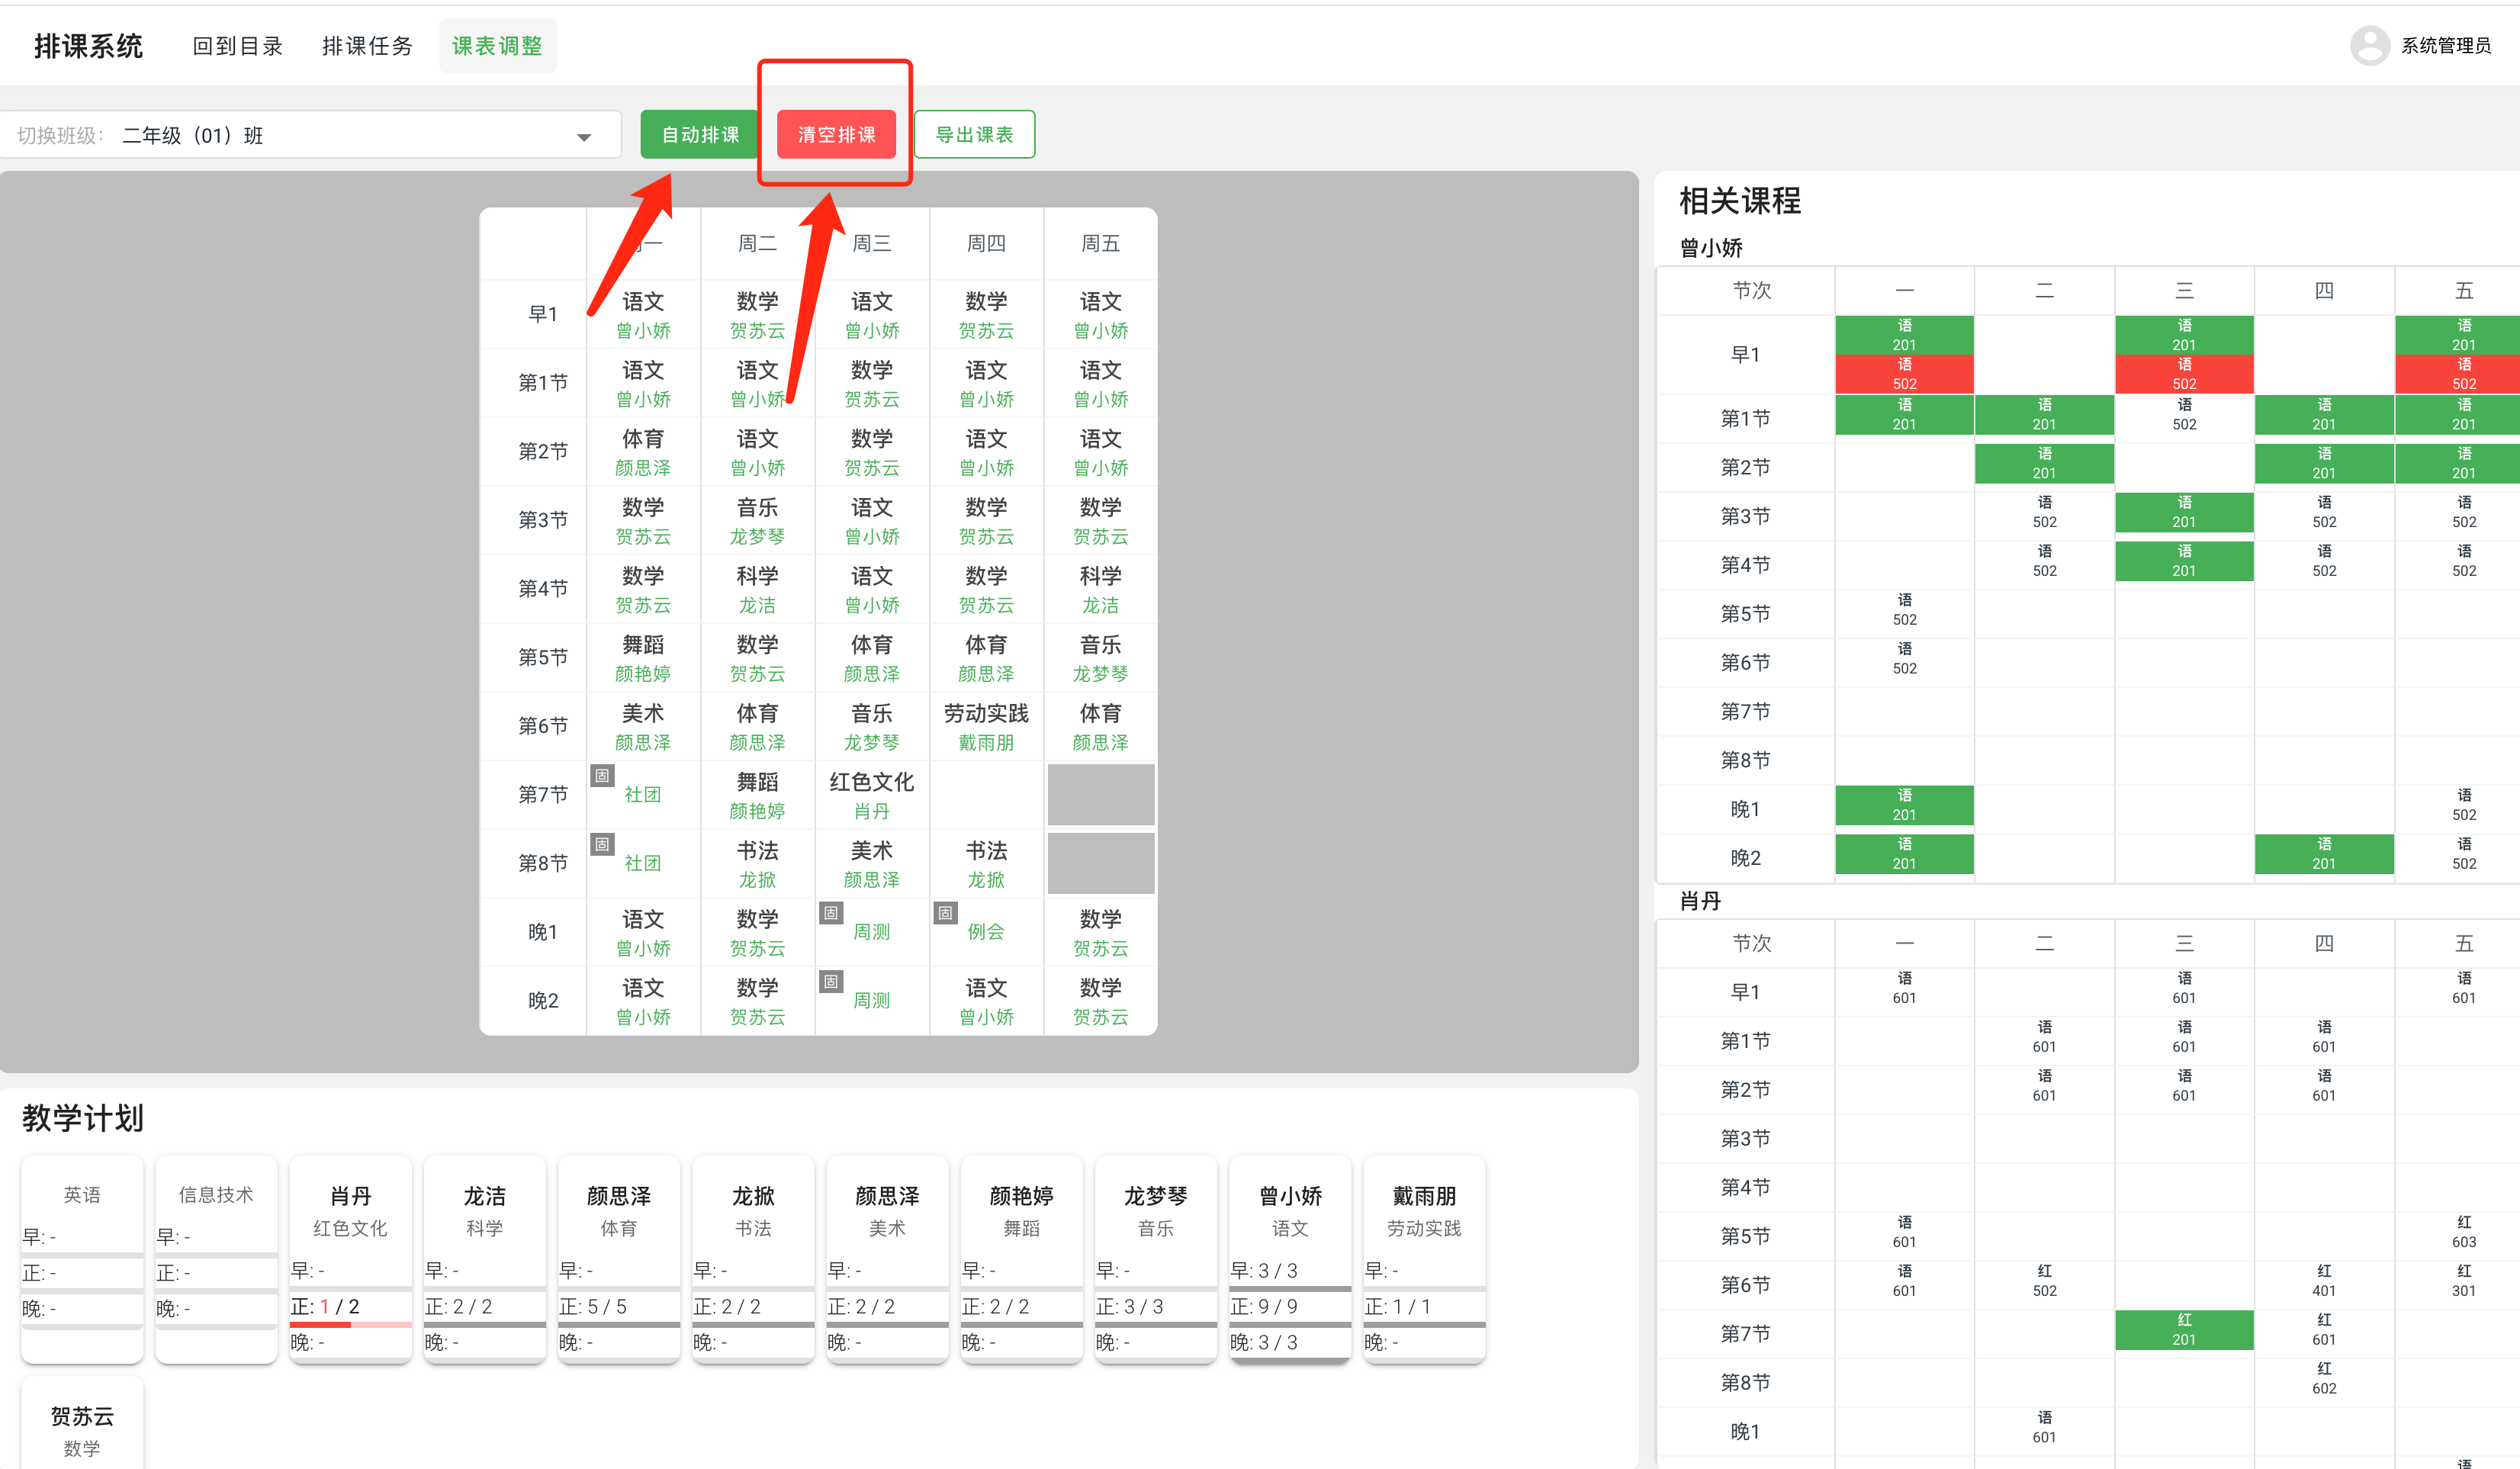2520x1469 pixels.
Task: Click the 固 icon on Wednesday 晚2 周测 cell
Action: point(831,982)
